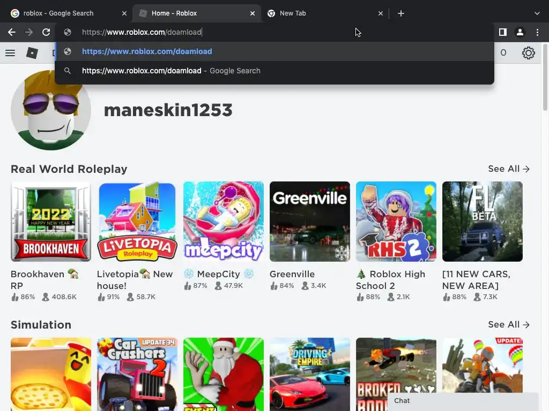
Task: Click the Robux balance showing 0
Action: click(x=503, y=53)
